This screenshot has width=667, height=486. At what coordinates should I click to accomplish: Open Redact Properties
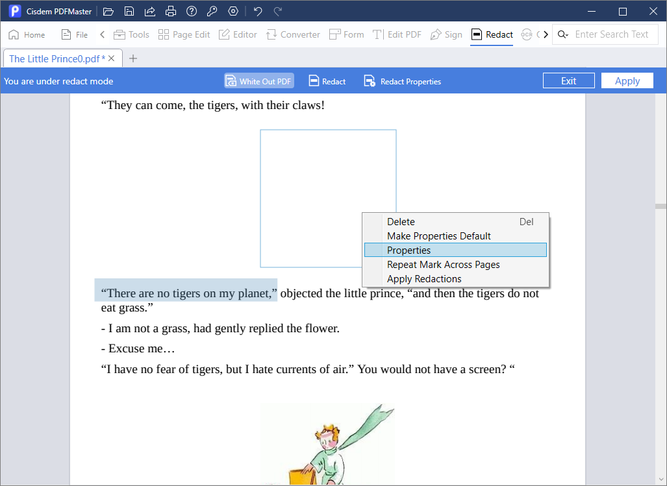pos(403,80)
